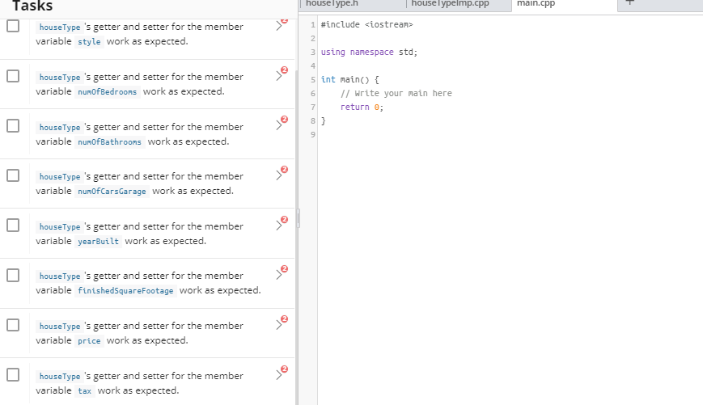Click the panel splitter handle
The width and height of the screenshot is (703, 405).
click(298, 218)
